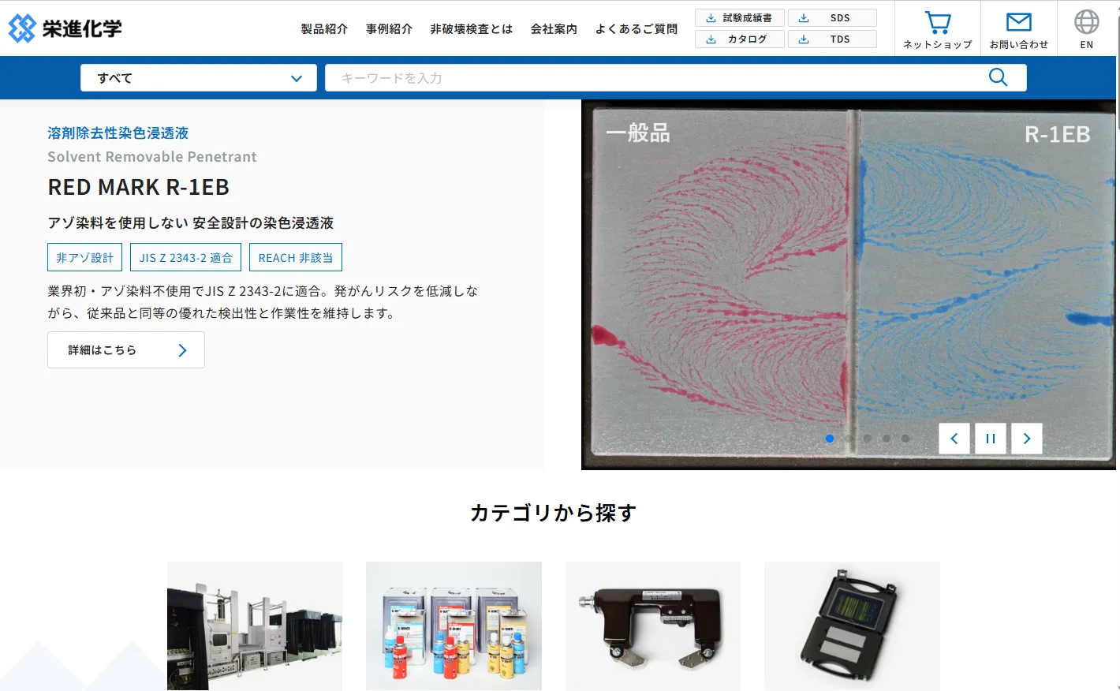Image resolution: width=1120 pixels, height=691 pixels.
Task: Click the search magnifier icon
Action: pyautogui.click(x=998, y=77)
